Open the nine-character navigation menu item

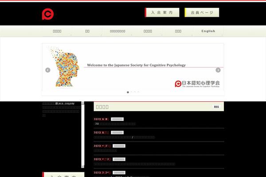coord(117,31)
